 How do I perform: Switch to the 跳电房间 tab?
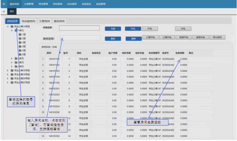coord(59,21)
